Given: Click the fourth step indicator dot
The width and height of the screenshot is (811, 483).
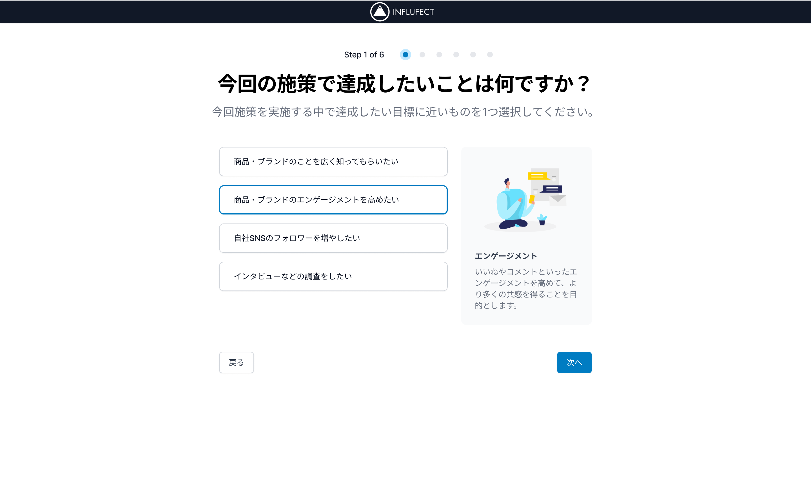Looking at the screenshot, I should 456,55.
